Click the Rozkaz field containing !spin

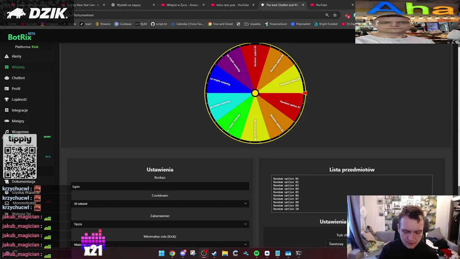(160, 186)
